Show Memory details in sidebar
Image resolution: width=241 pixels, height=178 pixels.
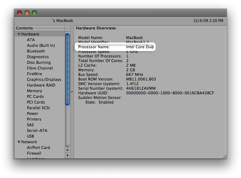(x=34, y=91)
